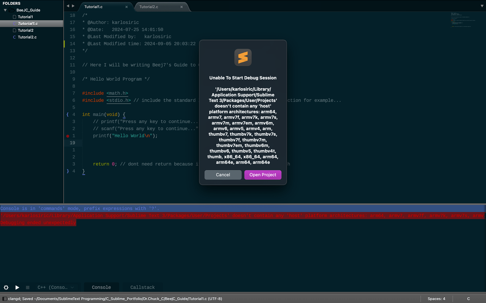Go to previous tab with left arrow
486x303 pixels.
tap(68, 6)
